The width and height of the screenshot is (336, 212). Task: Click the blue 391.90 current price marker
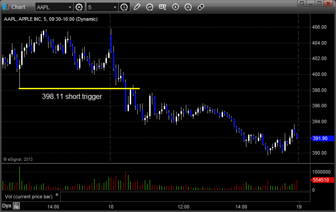tap(322, 138)
